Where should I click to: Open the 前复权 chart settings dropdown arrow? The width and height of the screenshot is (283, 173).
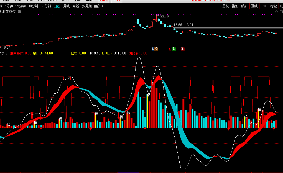(x=20, y=12)
